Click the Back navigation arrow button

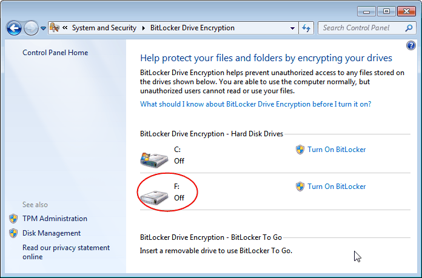click(14, 28)
